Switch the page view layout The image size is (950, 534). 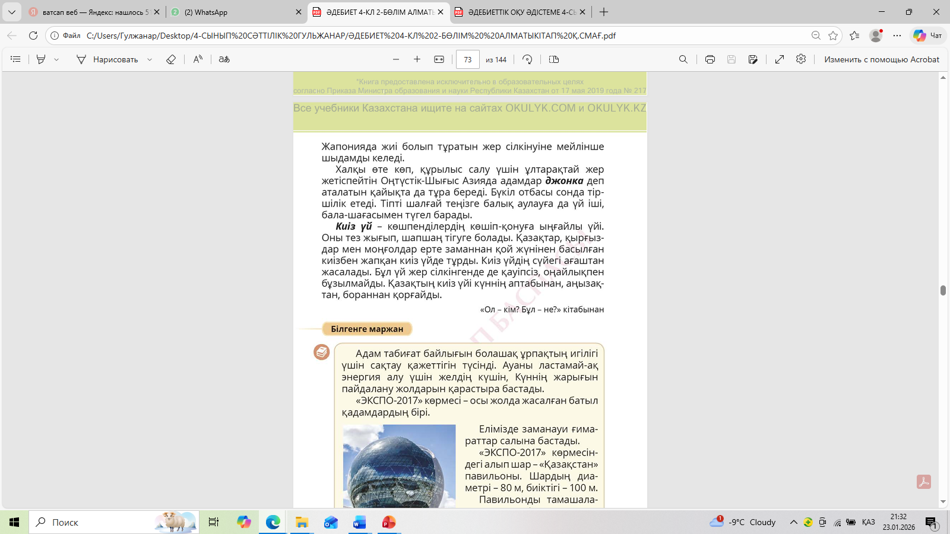554,59
